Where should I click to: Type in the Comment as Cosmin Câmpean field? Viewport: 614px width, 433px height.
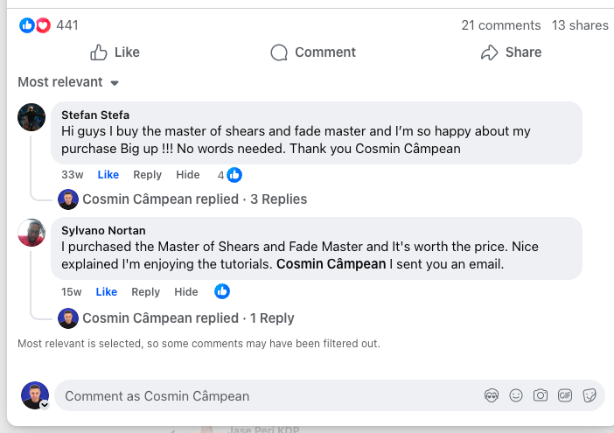coord(262,396)
